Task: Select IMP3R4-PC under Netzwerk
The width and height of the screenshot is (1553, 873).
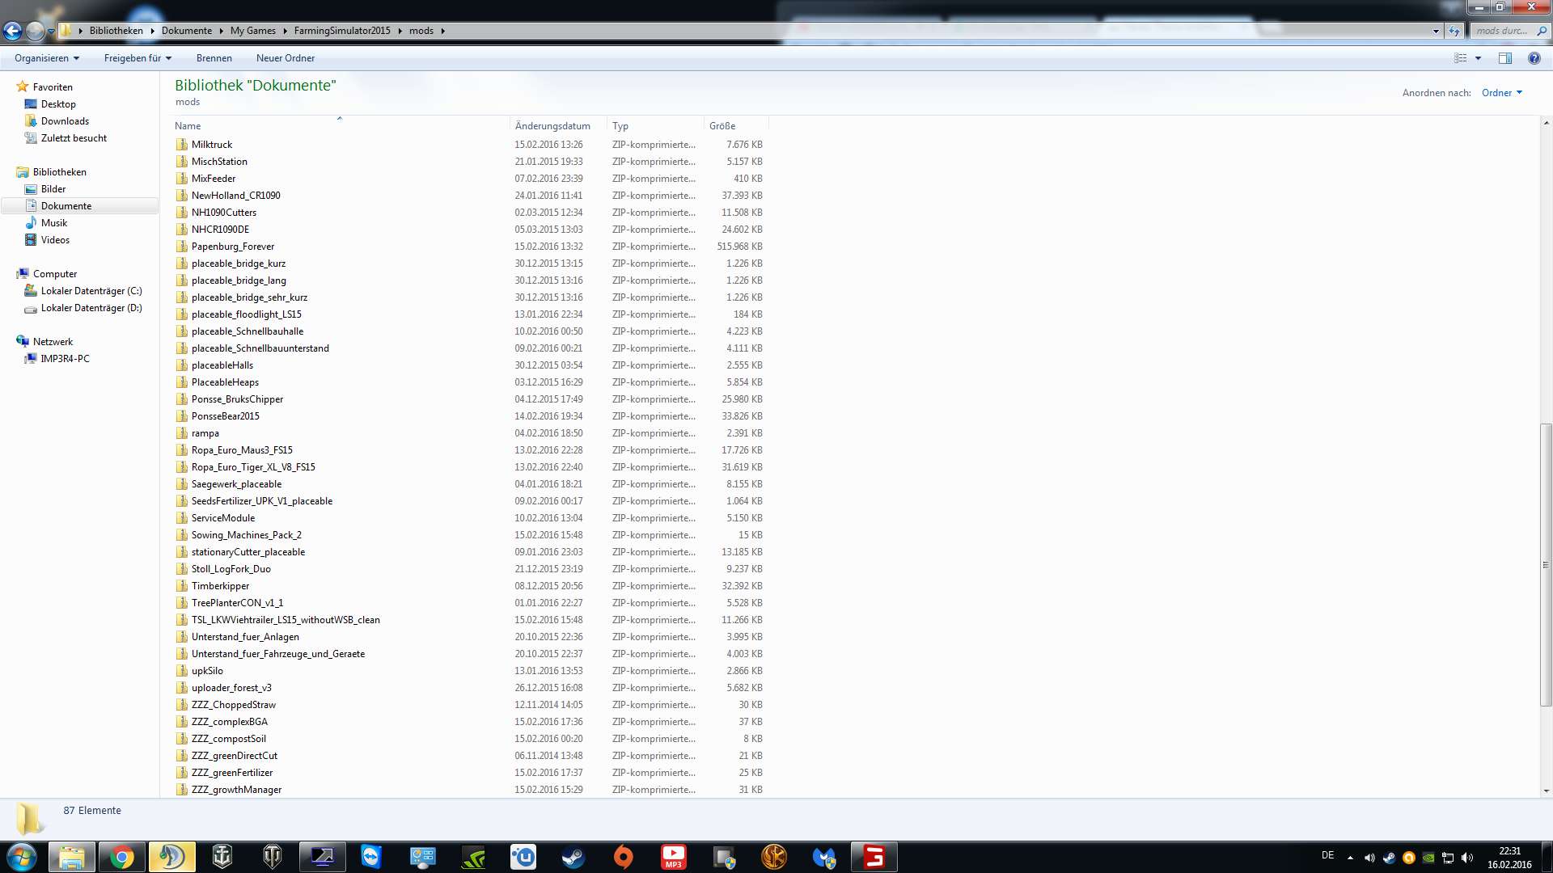Action: (x=65, y=359)
